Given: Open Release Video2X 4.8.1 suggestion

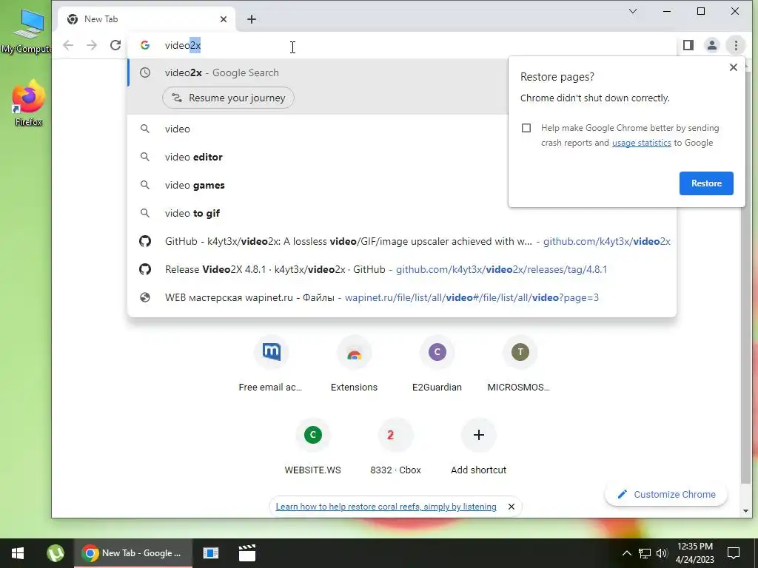Looking at the screenshot, I should (x=402, y=269).
